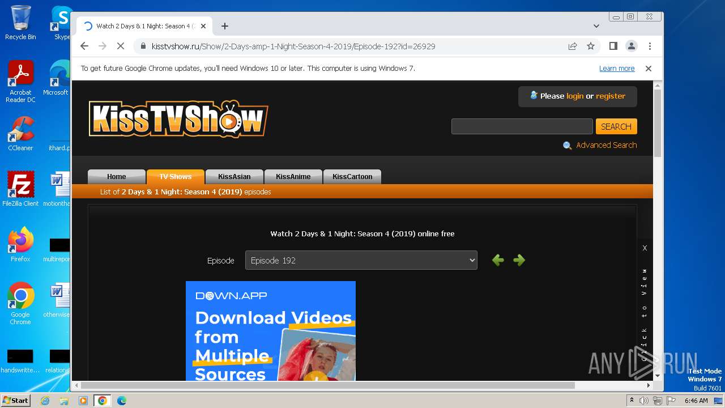725x408 pixels.
Task: Focus the site search input box
Action: [x=522, y=126]
